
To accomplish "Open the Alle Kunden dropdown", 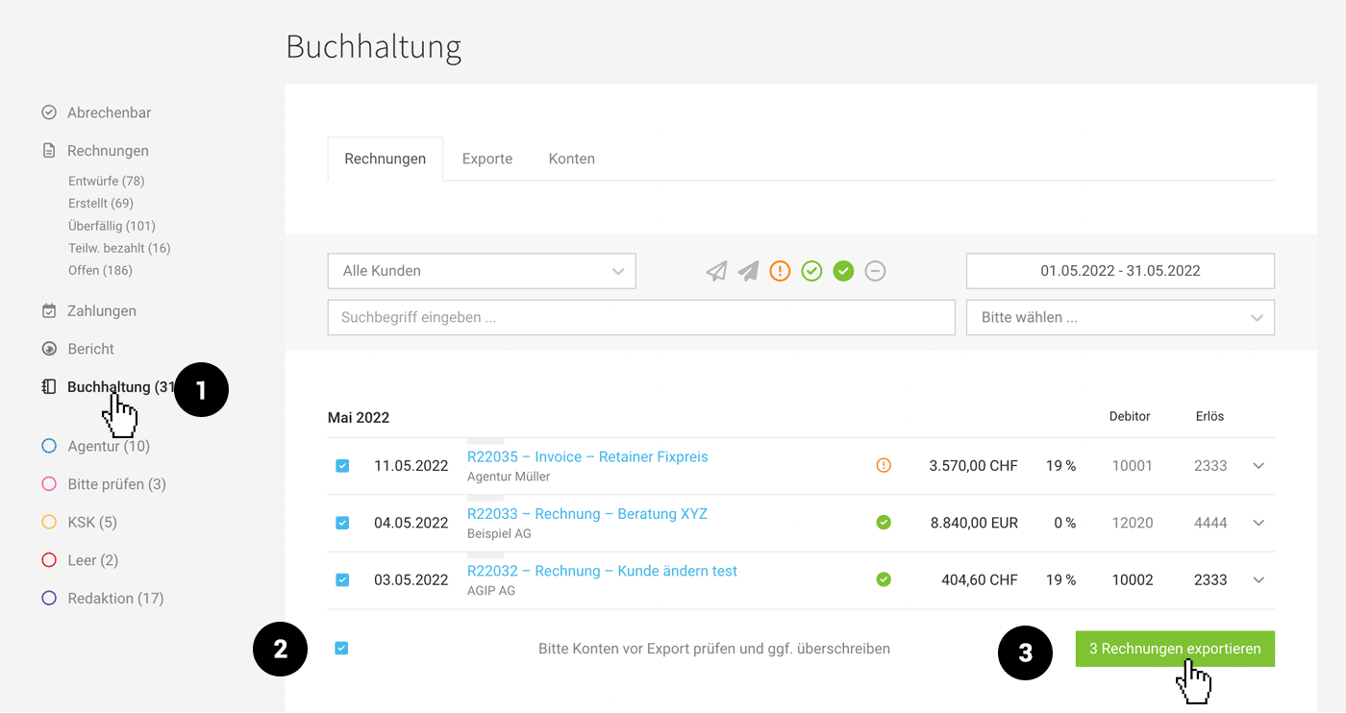I will [x=482, y=271].
